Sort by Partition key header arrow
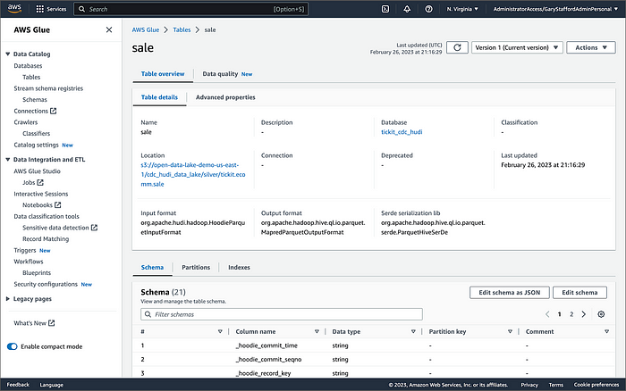The image size is (626, 391). pos(510,331)
